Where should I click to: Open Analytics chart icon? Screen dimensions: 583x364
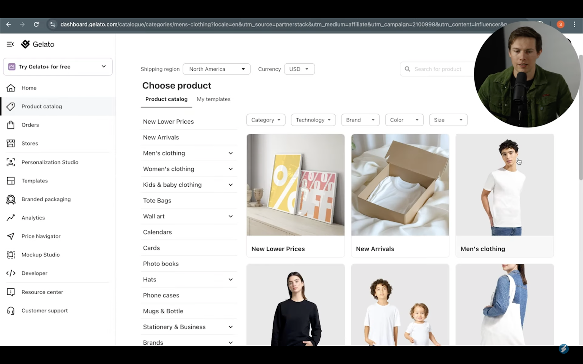click(11, 218)
